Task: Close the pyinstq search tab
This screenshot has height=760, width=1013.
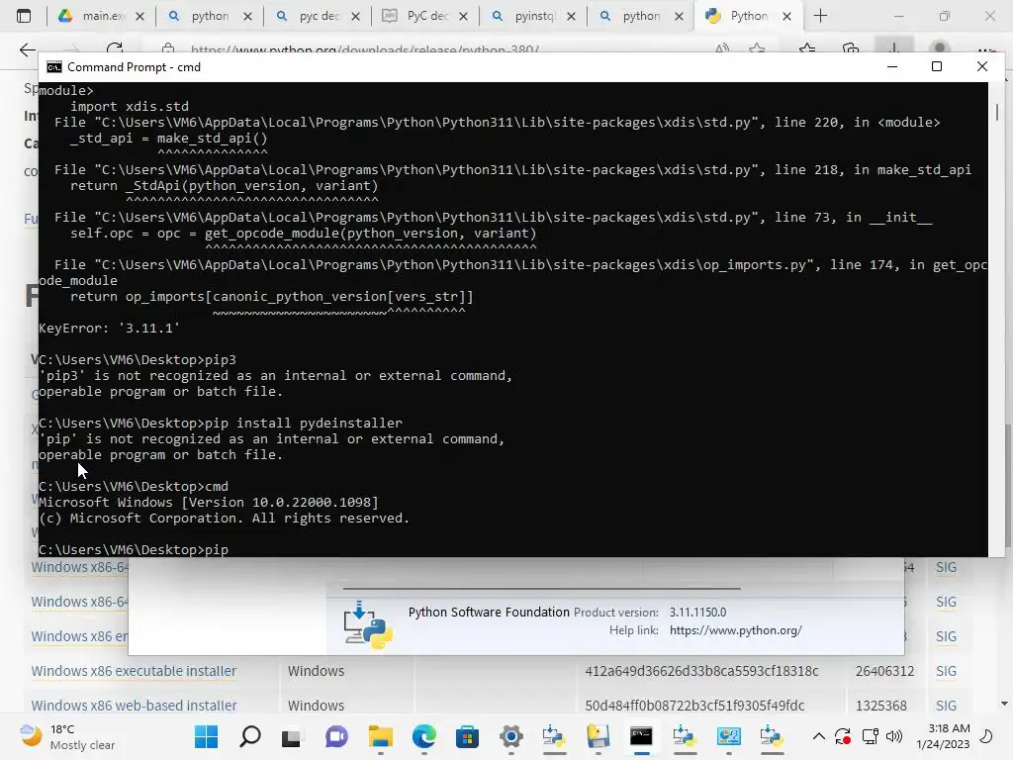Action: point(571,17)
